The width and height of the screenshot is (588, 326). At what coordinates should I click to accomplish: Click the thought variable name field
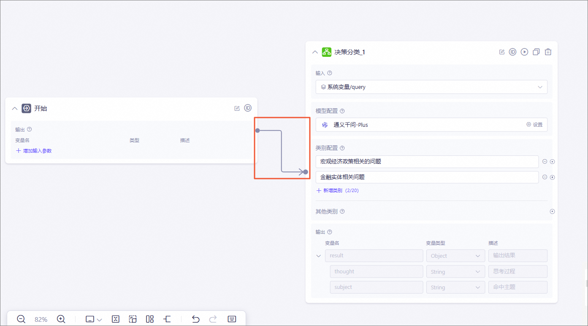pyautogui.click(x=377, y=272)
